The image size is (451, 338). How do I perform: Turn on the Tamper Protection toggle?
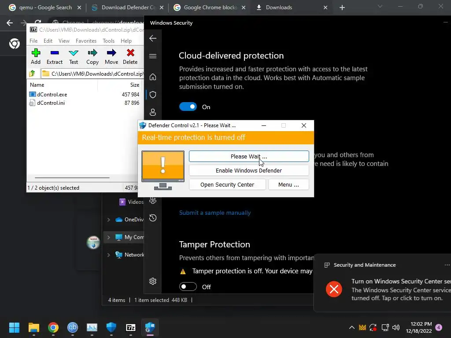tap(188, 287)
